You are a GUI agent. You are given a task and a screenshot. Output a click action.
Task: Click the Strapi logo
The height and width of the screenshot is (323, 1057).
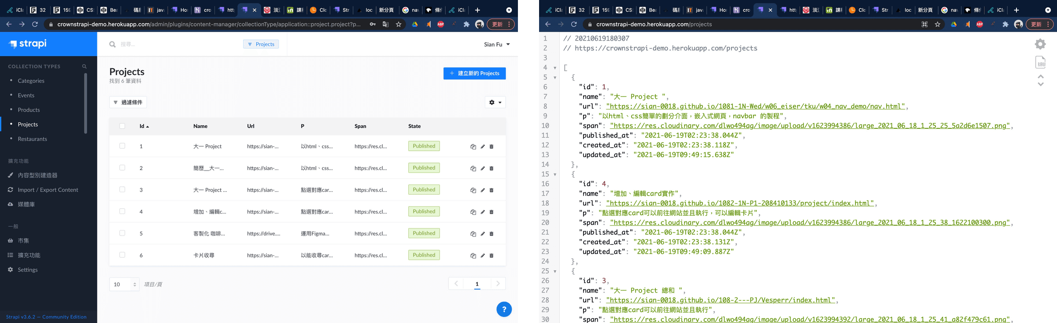coord(28,44)
